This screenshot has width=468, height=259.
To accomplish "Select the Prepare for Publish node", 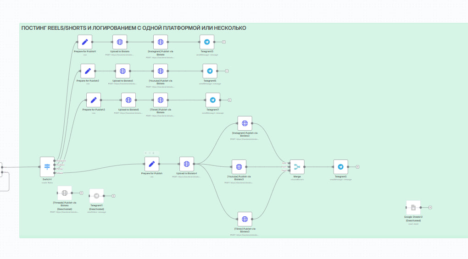I will (x=151, y=164).
